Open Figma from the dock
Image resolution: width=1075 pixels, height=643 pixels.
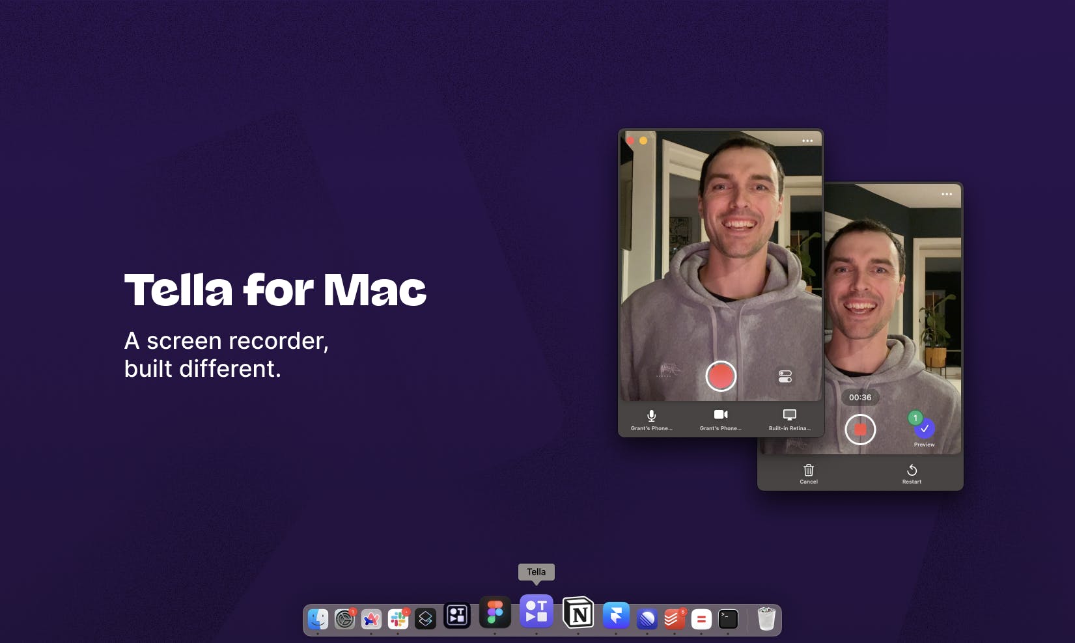click(x=495, y=612)
